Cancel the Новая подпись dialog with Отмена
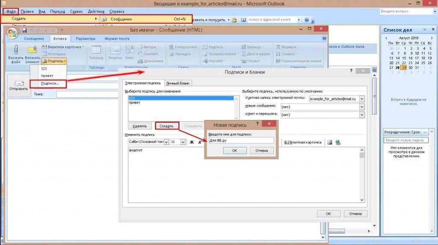Image resolution: width=438 pixels, height=245 pixels. click(x=261, y=151)
